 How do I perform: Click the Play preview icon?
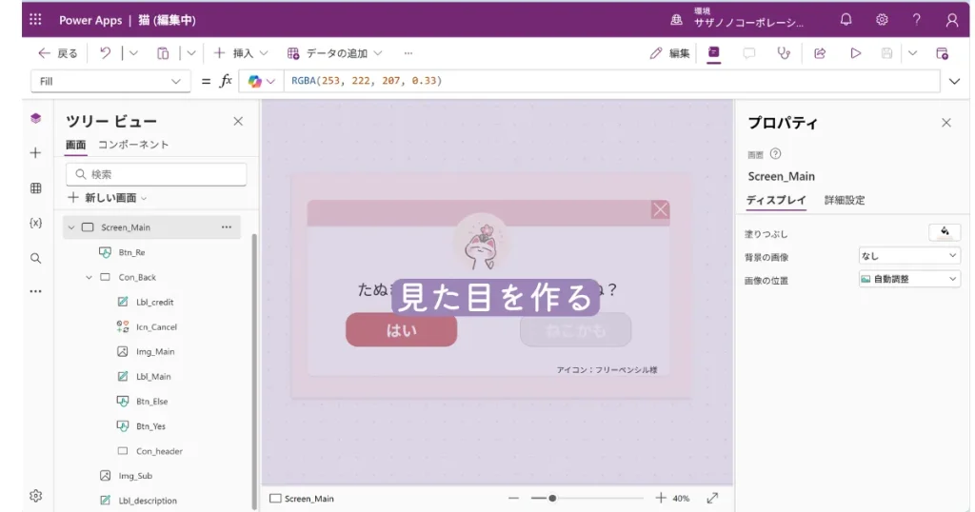pyautogui.click(x=855, y=53)
